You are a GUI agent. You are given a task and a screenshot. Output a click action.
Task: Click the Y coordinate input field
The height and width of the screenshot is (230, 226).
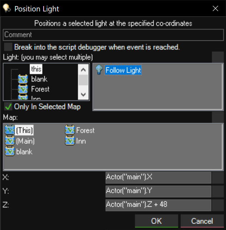158,191
